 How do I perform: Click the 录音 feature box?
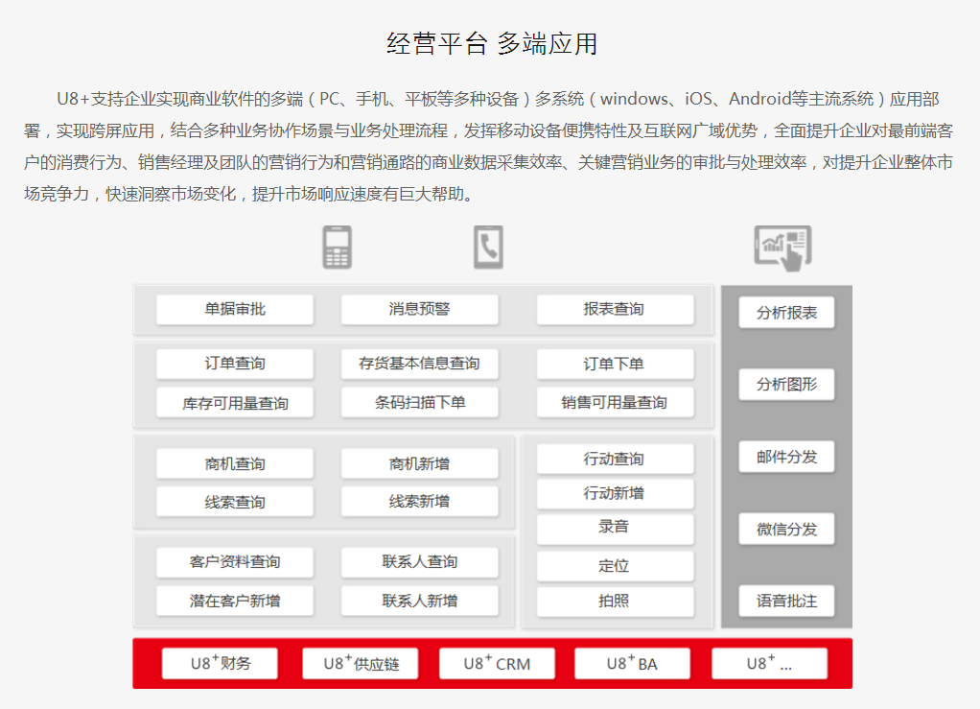pyautogui.click(x=614, y=528)
